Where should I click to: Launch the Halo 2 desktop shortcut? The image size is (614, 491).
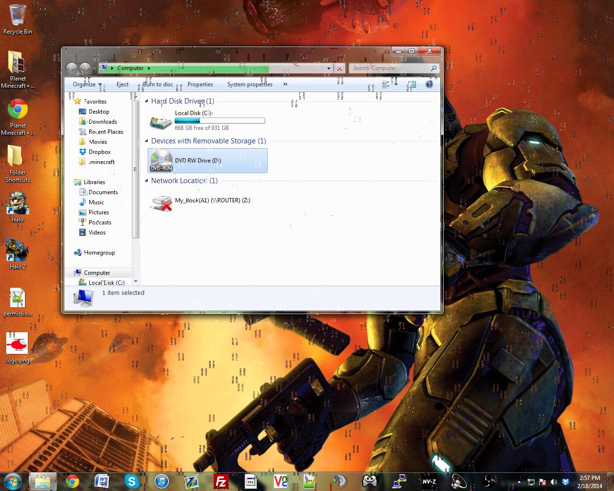18,254
